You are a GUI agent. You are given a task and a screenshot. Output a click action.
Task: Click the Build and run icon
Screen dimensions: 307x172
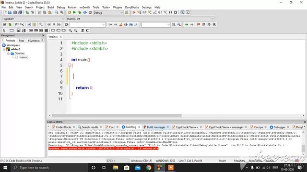click(x=80, y=12)
